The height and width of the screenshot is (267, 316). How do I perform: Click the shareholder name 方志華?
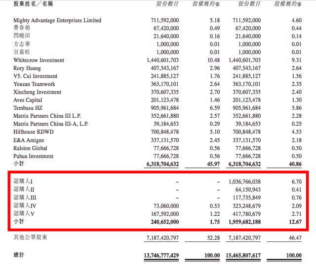coord(22,44)
